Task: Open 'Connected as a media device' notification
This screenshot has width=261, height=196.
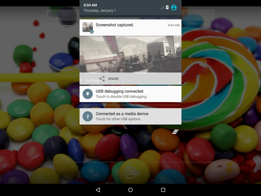Action: point(131,116)
